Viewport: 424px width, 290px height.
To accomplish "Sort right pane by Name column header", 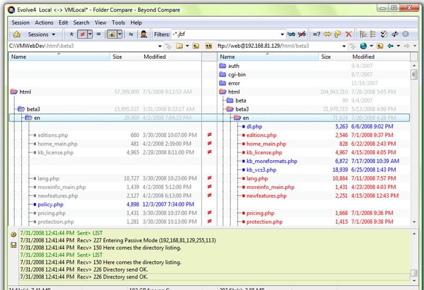I will [x=268, y=57].
